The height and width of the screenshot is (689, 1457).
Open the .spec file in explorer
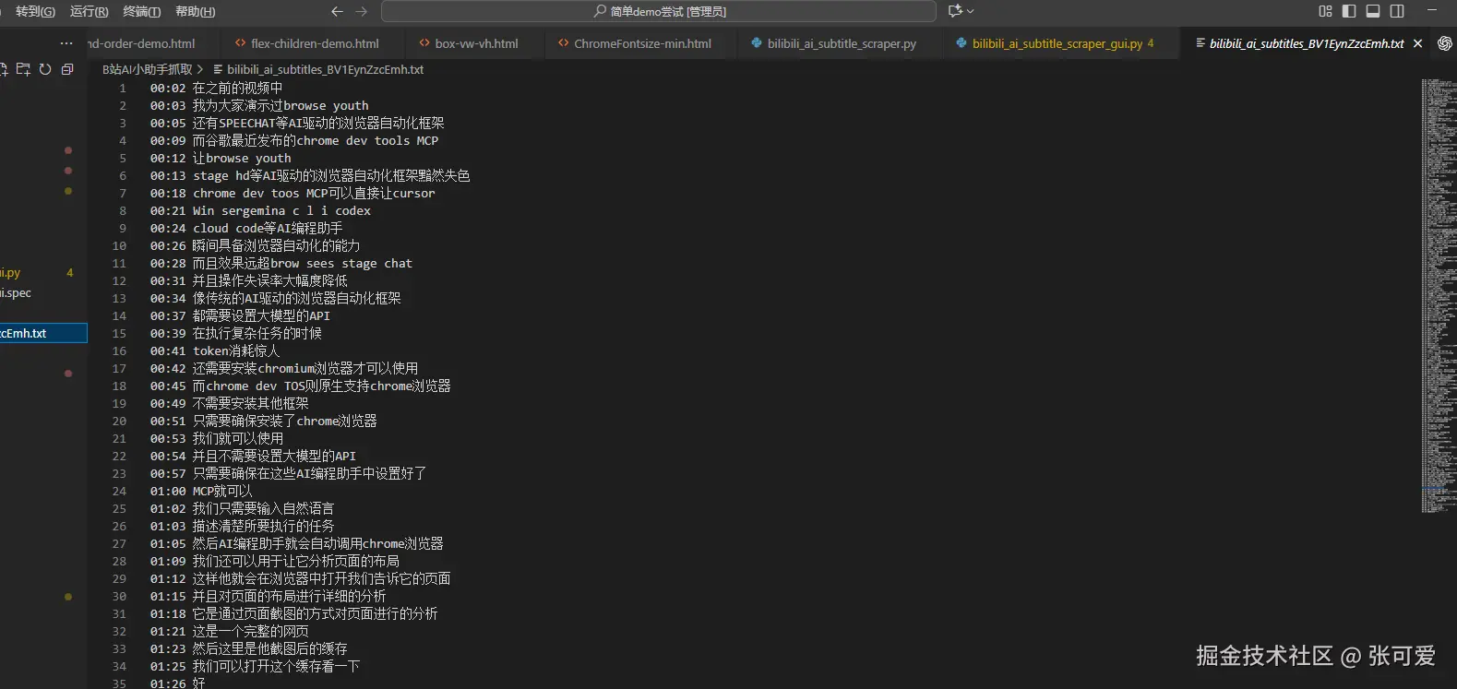point(43,292)
